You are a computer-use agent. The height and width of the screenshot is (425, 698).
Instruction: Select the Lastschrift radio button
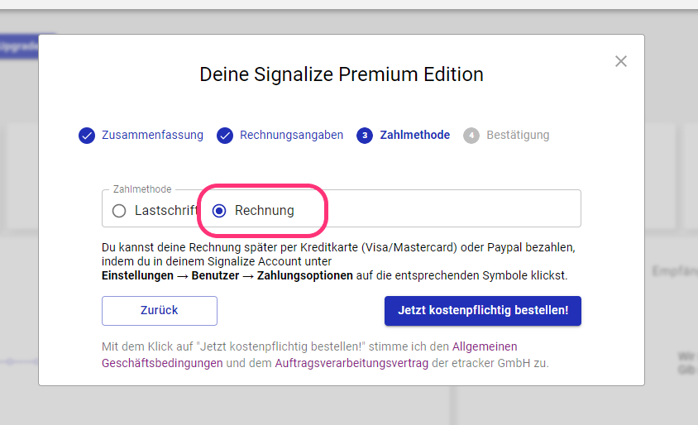point(119,211)
